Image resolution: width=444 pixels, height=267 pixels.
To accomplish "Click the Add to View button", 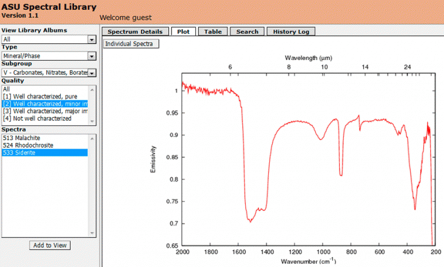I will (50, 245).
